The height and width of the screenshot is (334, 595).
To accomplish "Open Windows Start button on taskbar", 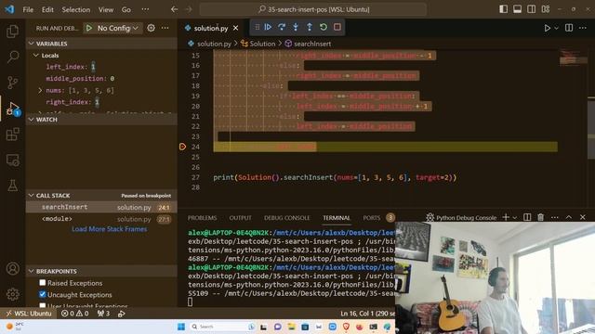I will [x=181, y=327].
